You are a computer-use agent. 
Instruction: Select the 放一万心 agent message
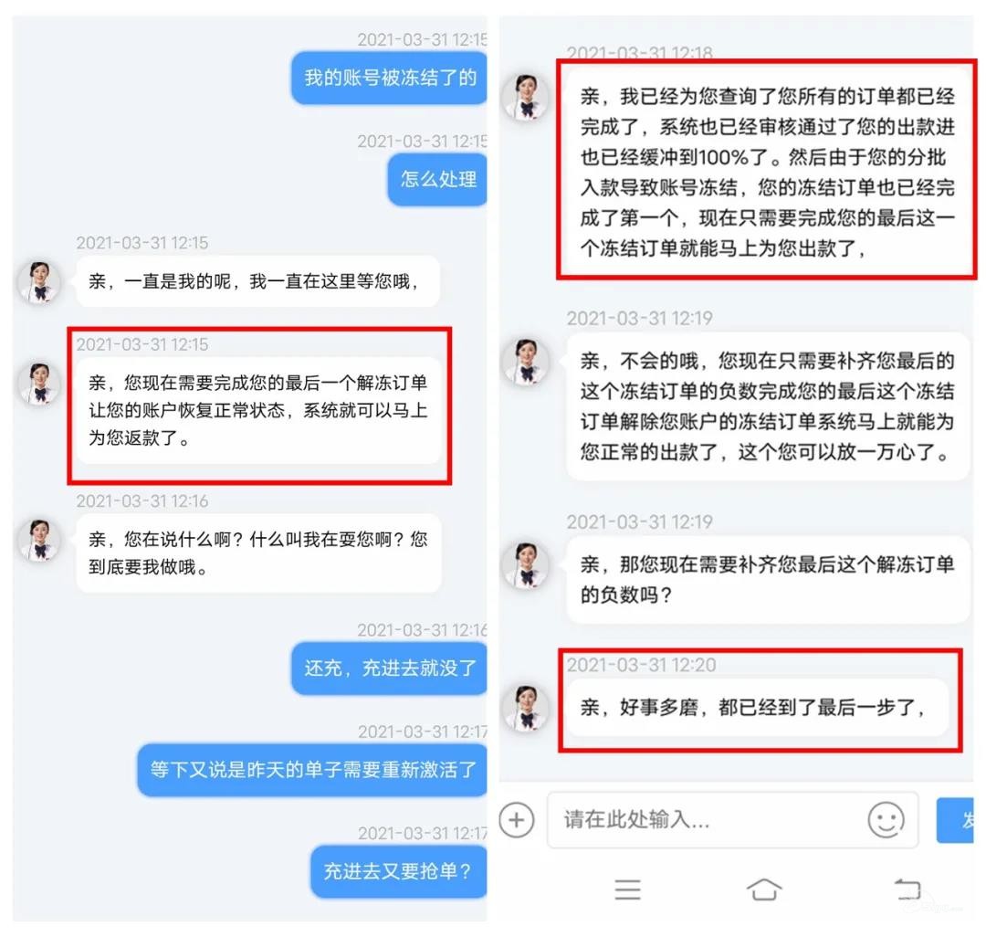point(768,407)
